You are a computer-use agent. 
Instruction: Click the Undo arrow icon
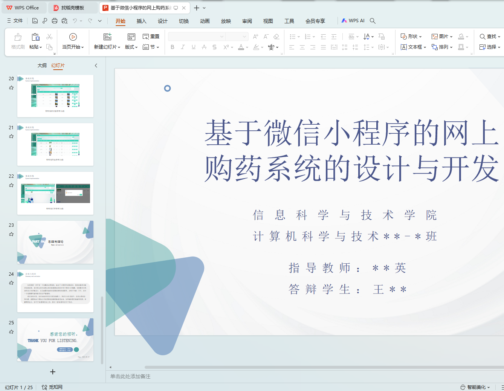75,21
